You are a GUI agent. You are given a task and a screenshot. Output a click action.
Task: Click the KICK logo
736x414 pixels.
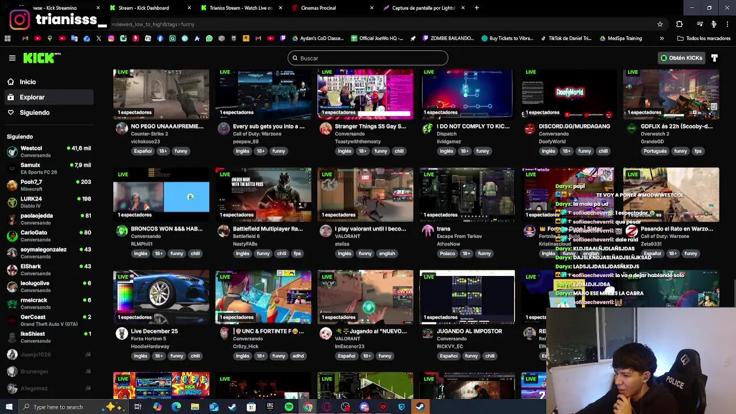point(42,57)
